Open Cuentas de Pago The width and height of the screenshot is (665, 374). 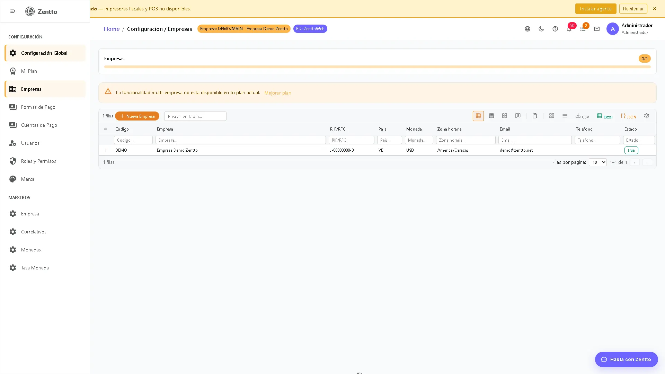pos(45,125)
